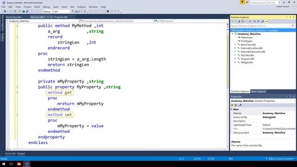Click the Property Pages wrench icon in Properties
Screen dimensions: 297x167
coord(240,105)
